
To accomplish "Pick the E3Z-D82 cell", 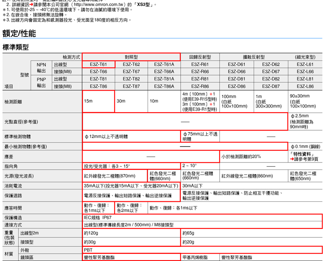I will coord(271,79).
